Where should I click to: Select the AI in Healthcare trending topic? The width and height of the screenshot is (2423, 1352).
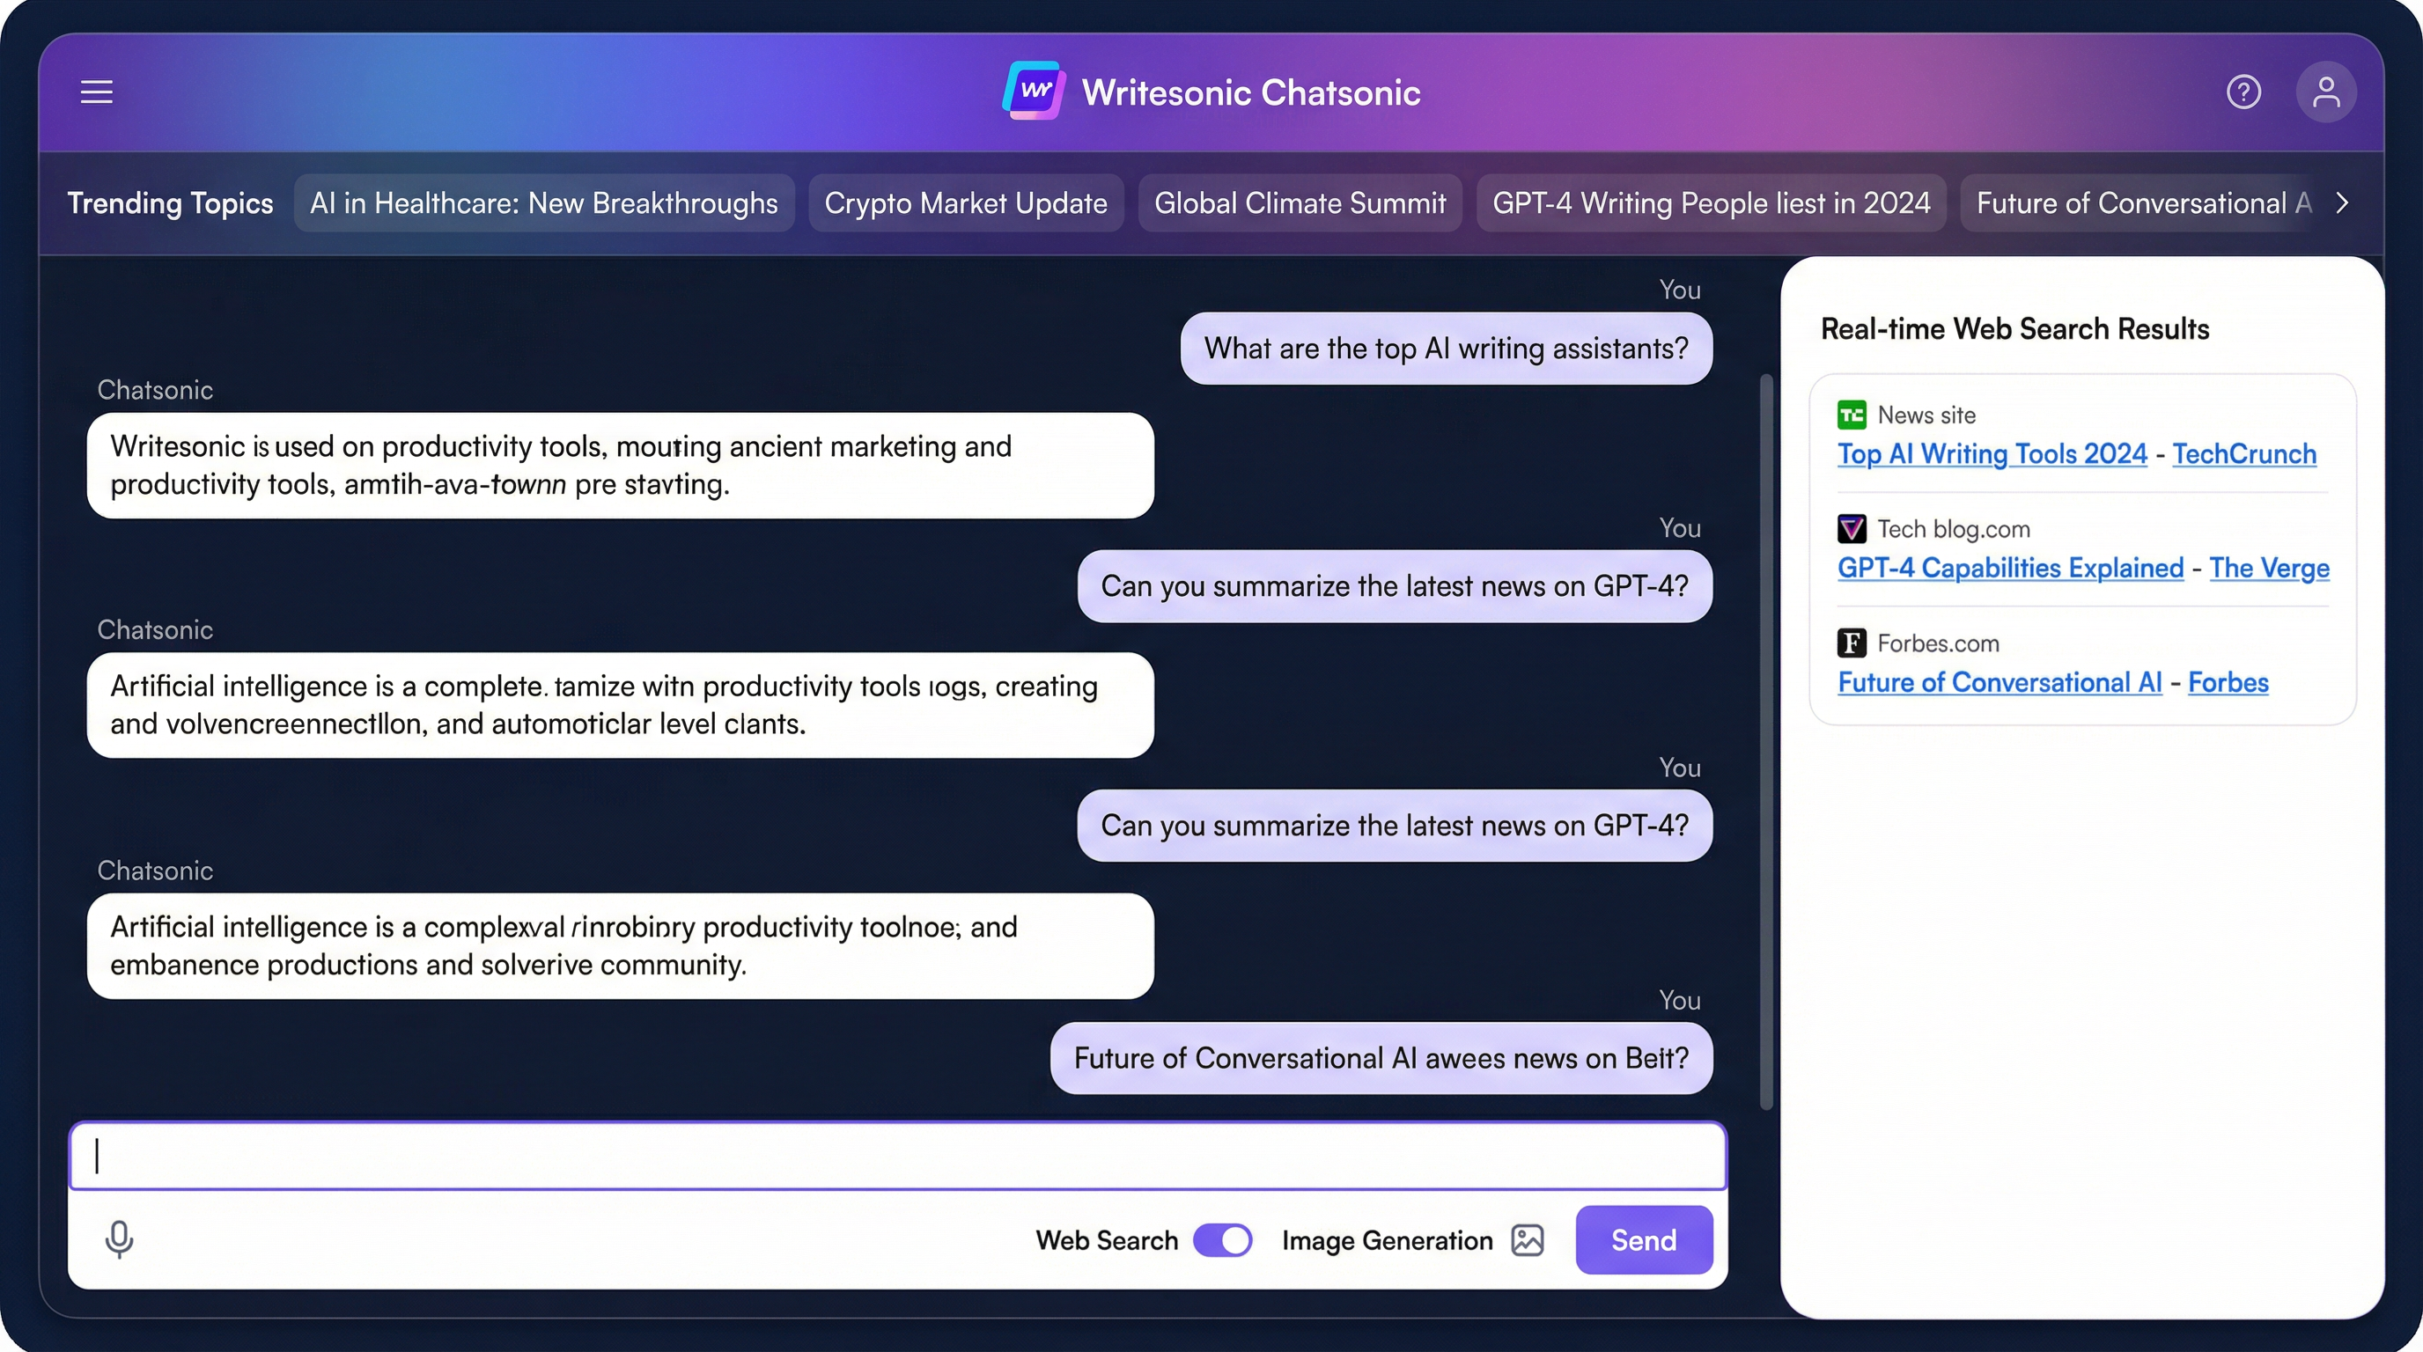tap(543, 202)
